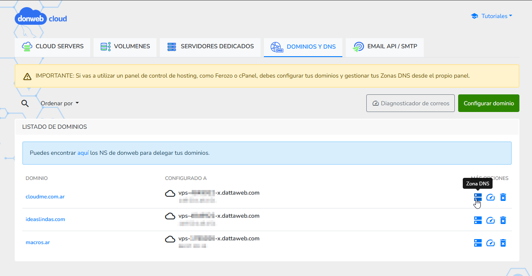Click the gauge icon in ideaslindas.com row
Image resolution: width=532 pixels, height=276 pixels.
490,220
